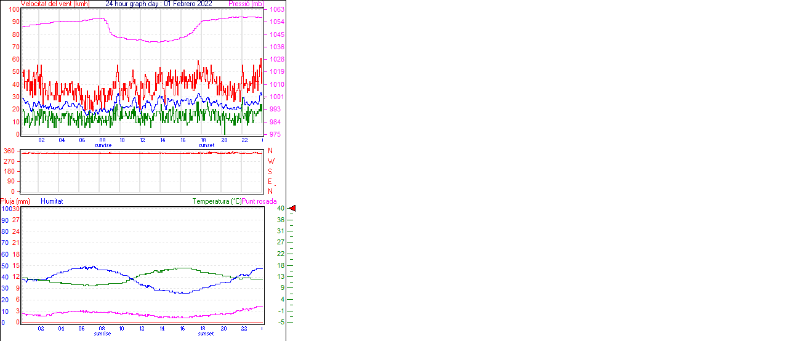Screen dimensions: 788x341
Task: Click 'sunset' marker under the temperature chart
Action: [206, 334]
